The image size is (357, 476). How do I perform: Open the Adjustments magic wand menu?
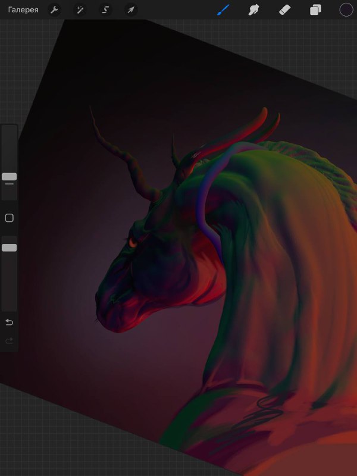coord(80,10)
